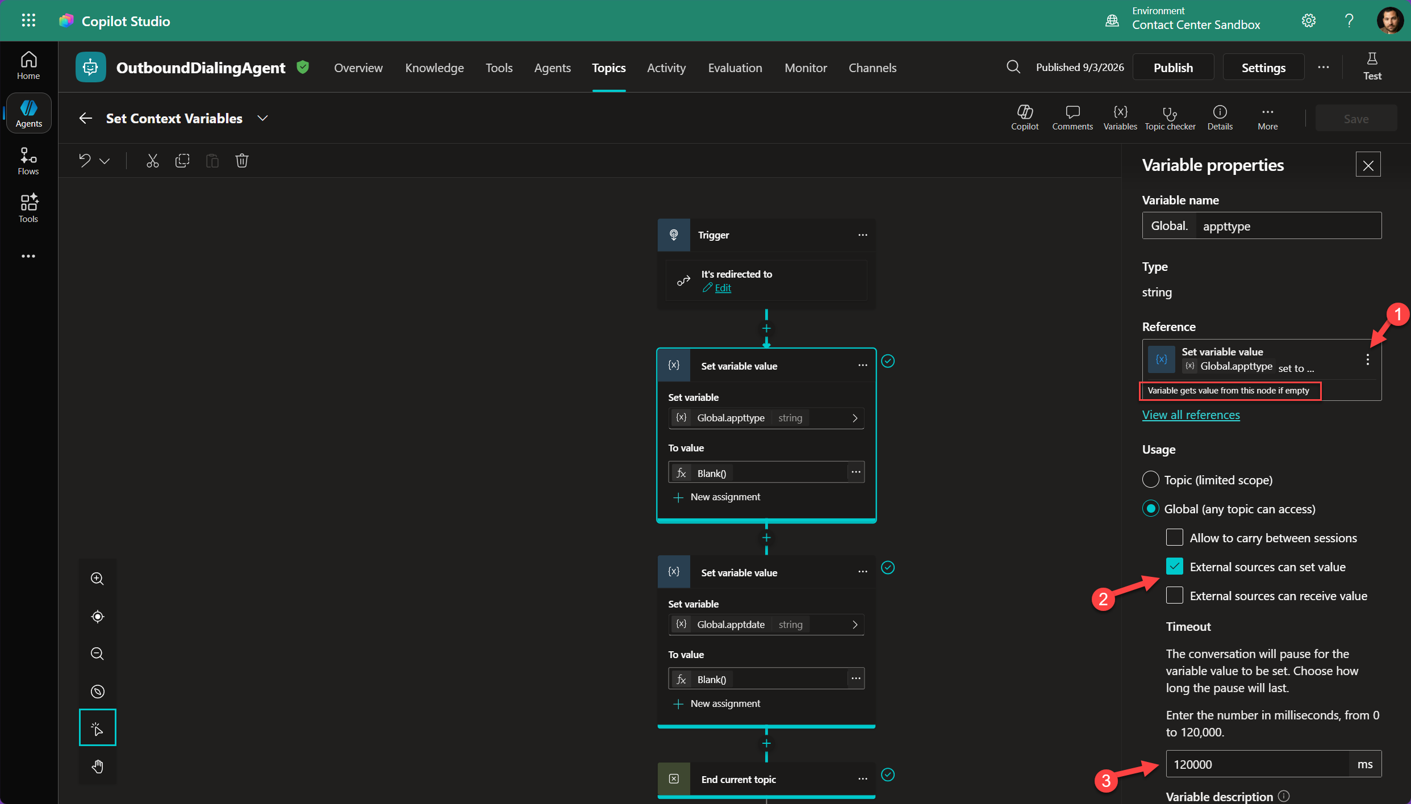Zoom out on the canvas
The image size is (1411, 804).
98,654
